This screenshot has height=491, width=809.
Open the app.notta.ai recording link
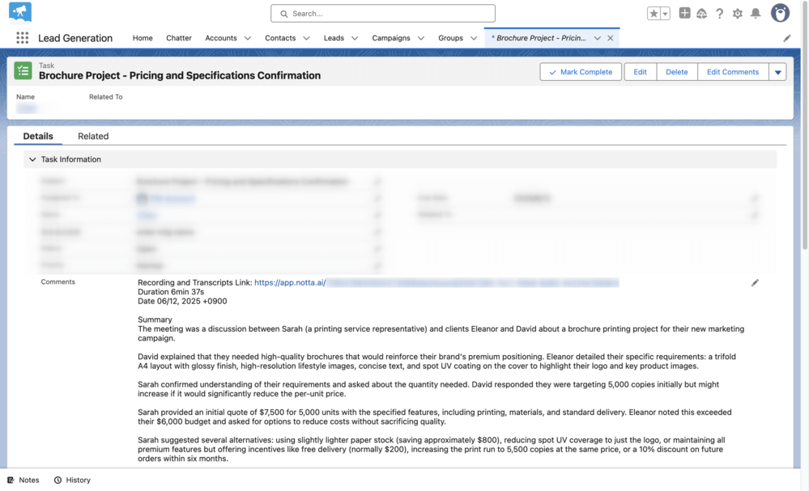coord(290,282)
